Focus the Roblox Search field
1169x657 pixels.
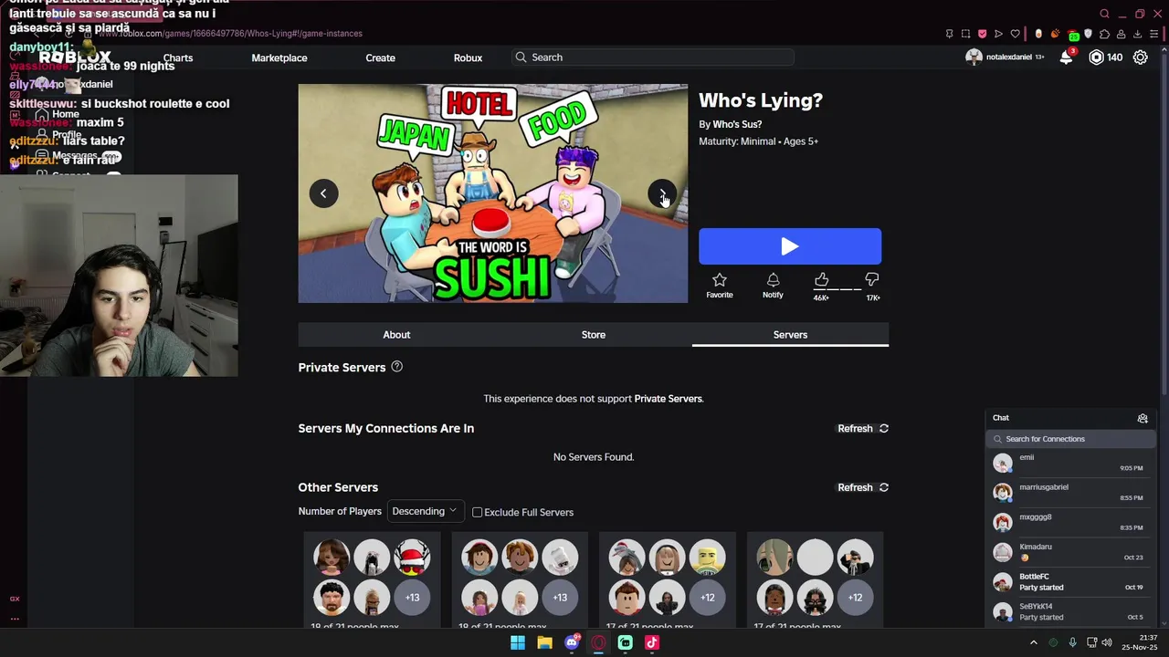[653, 57]
